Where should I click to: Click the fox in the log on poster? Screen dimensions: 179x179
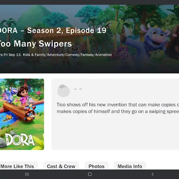[x=30, y=116]
